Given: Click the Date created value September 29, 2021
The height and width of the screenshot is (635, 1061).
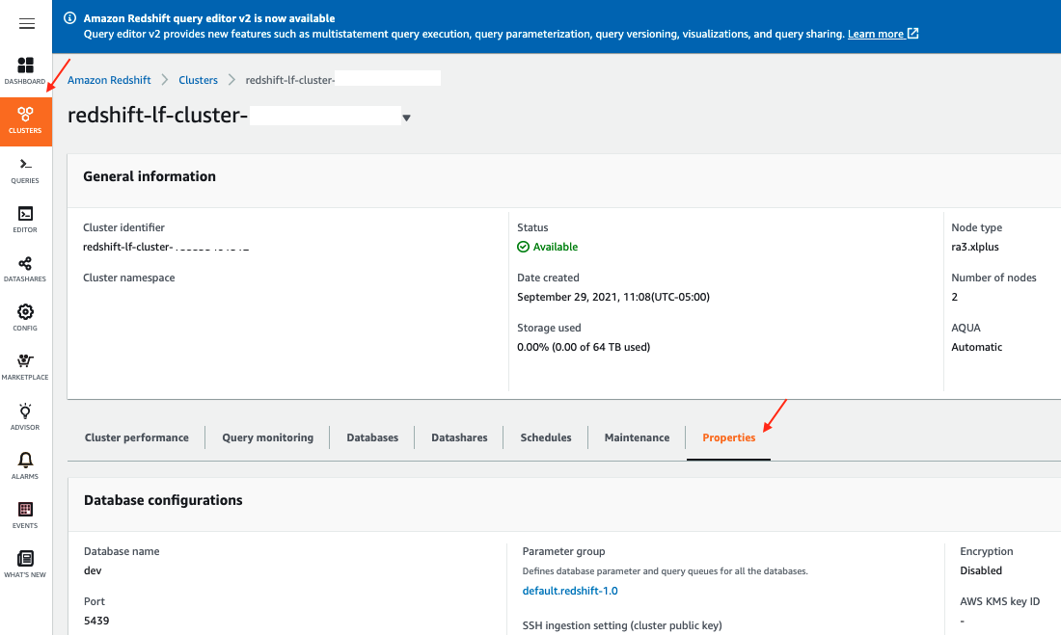Looking at the screenshot, I should tap(613, 297).
